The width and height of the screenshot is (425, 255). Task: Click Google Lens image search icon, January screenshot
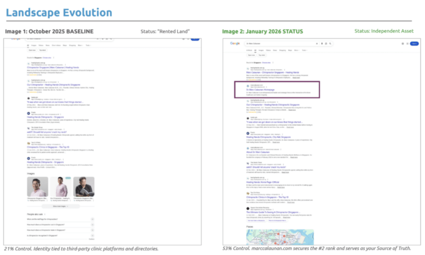(x=326, y=44)
